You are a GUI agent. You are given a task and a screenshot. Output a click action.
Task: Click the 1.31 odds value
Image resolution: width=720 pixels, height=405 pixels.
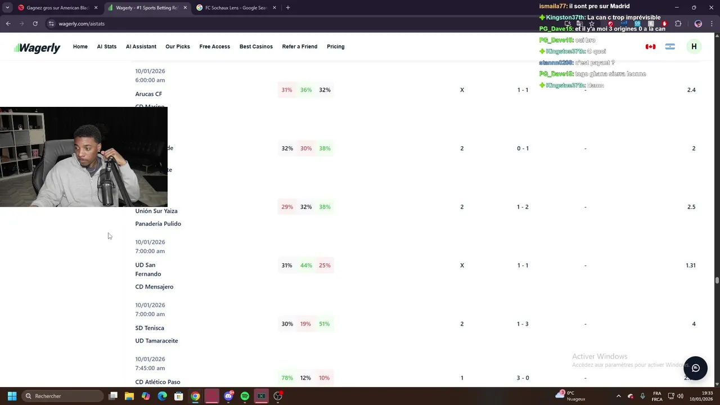tap(691, 265)
